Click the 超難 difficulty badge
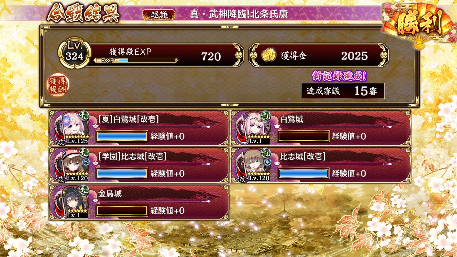The height and width of the screenshot is (257, 457). [x=159, y=14]
